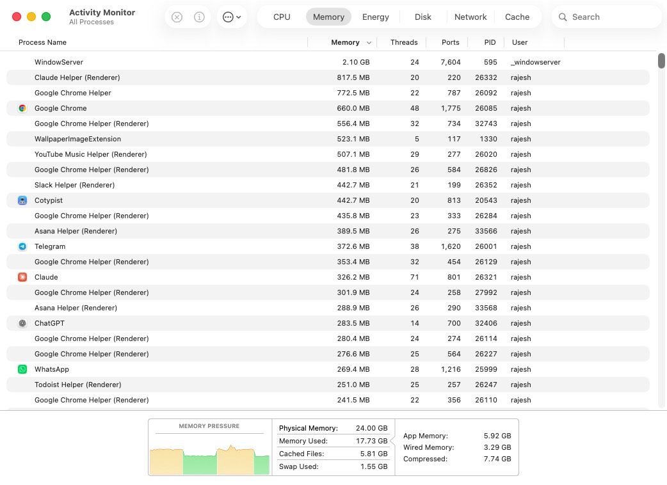Switch to the CPU tab
This screenshot has height=485, width=667.
point(282,17)
